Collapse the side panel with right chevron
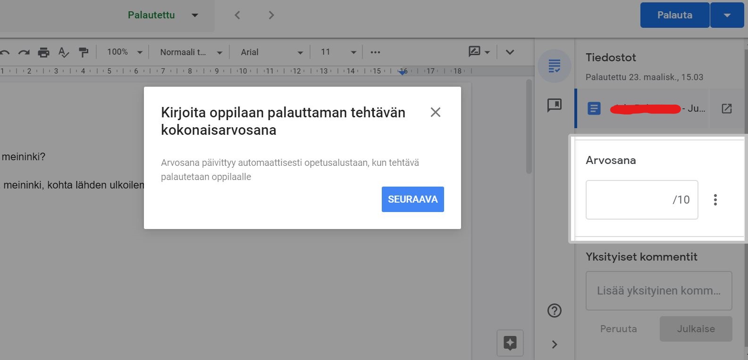Image resolution: width=748 pixels, height=360 pixels. coord(554,344)
